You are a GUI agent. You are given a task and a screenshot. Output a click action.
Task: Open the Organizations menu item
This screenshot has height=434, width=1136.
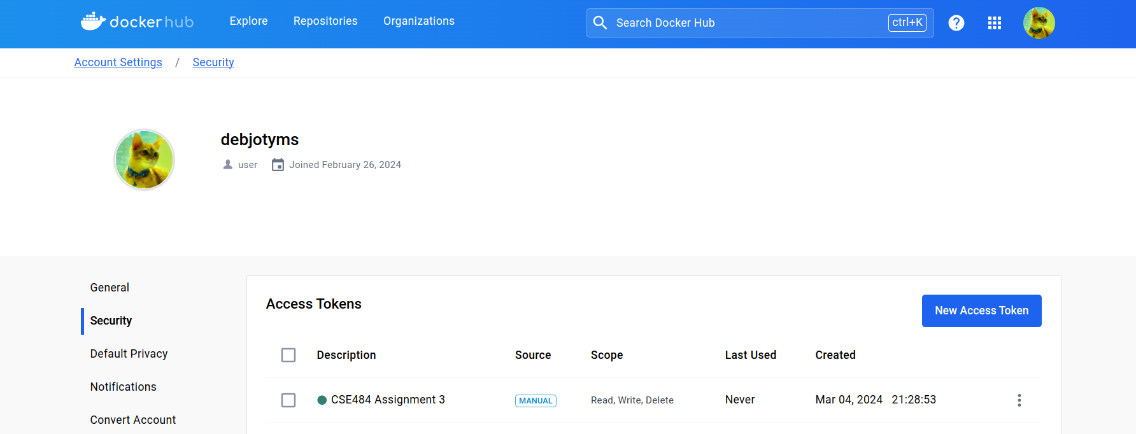(419, 21)
